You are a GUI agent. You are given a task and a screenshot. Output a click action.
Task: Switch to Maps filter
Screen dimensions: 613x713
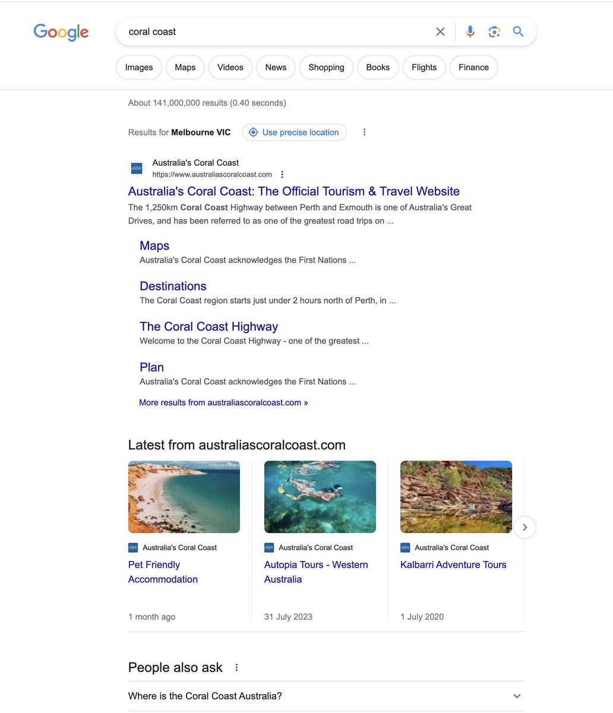185,67
